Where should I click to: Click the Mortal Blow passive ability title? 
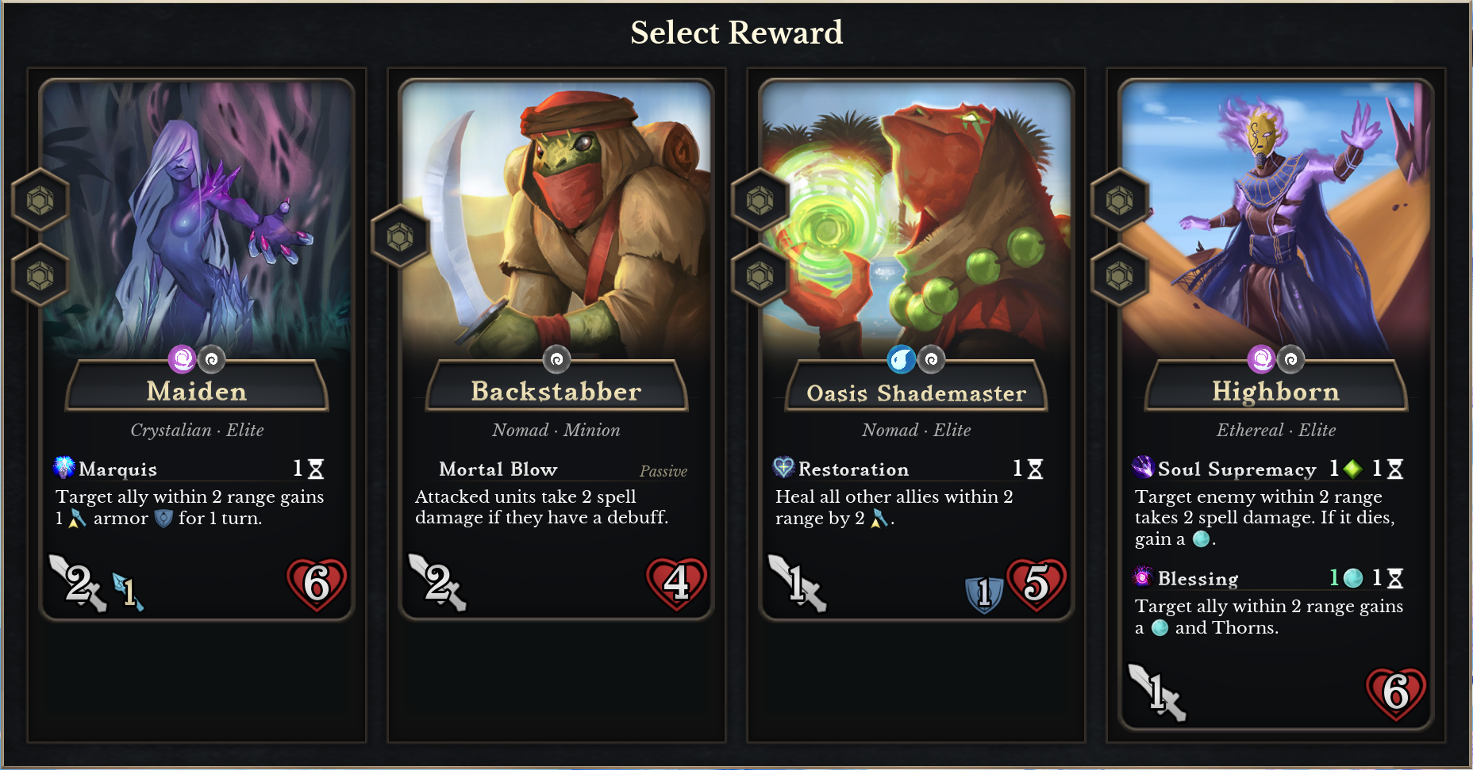pos(498,469)
